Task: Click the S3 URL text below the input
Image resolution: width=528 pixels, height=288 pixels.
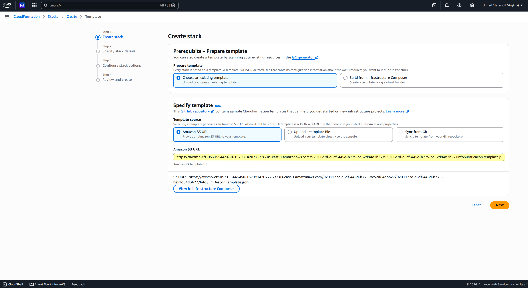Action: 308,179
